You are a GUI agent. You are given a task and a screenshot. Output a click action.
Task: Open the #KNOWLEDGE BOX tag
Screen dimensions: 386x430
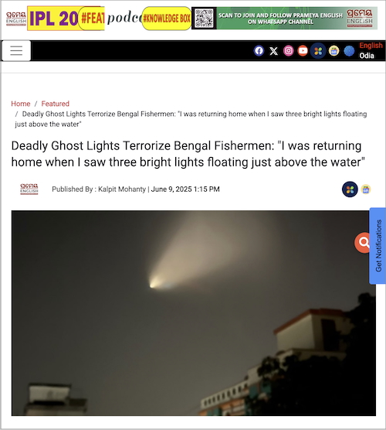coord(167,19)
